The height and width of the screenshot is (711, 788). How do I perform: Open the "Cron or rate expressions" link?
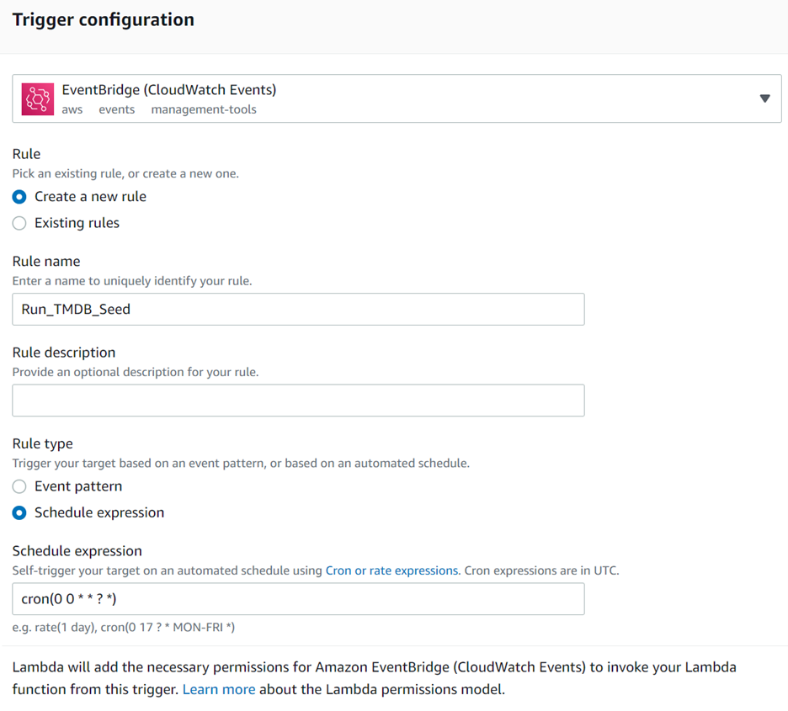391,570
